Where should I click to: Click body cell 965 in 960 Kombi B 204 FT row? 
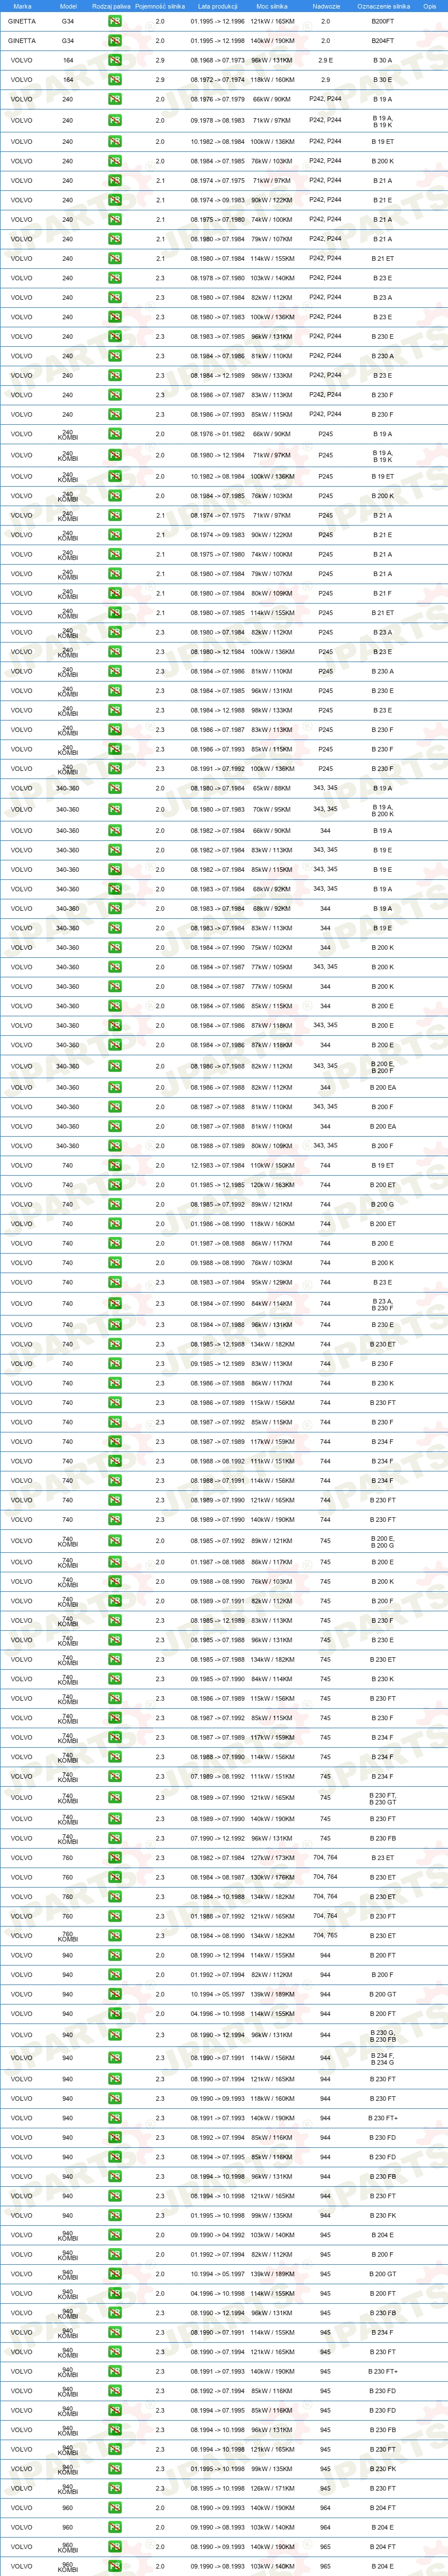click(325, 2547)
